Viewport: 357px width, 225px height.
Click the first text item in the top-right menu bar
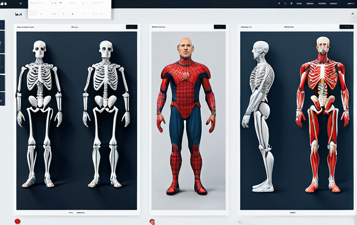[279, 4]
